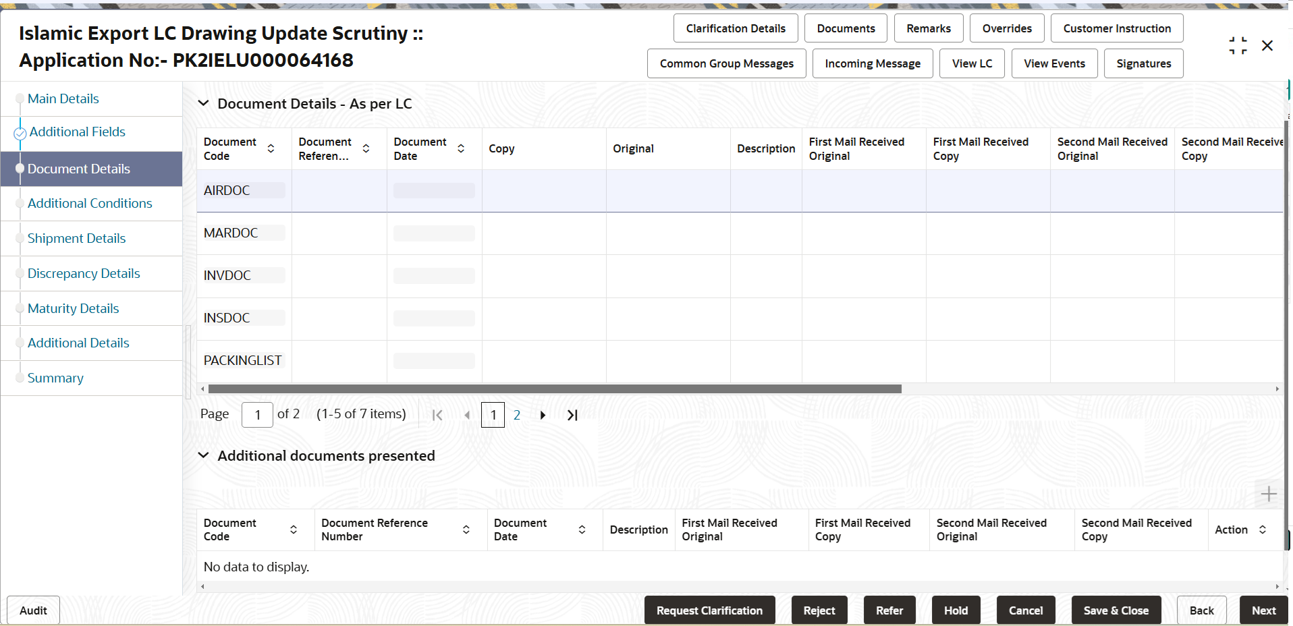This screenshot has height=626, width=1293.
Task: Click the Document Date field for INVDOC
Action: coord(434,276)
